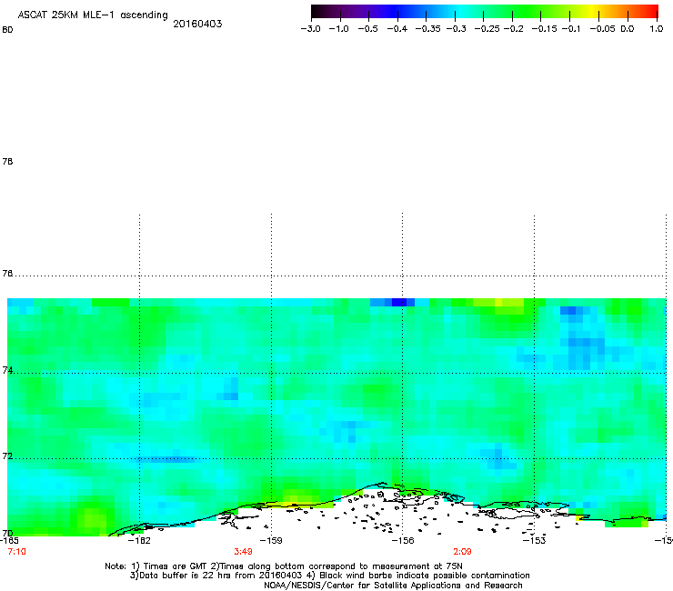The width and height of the screenshot is (673, 591).
Task: Select the -156 longitude axis label
Action: (403, 541)
